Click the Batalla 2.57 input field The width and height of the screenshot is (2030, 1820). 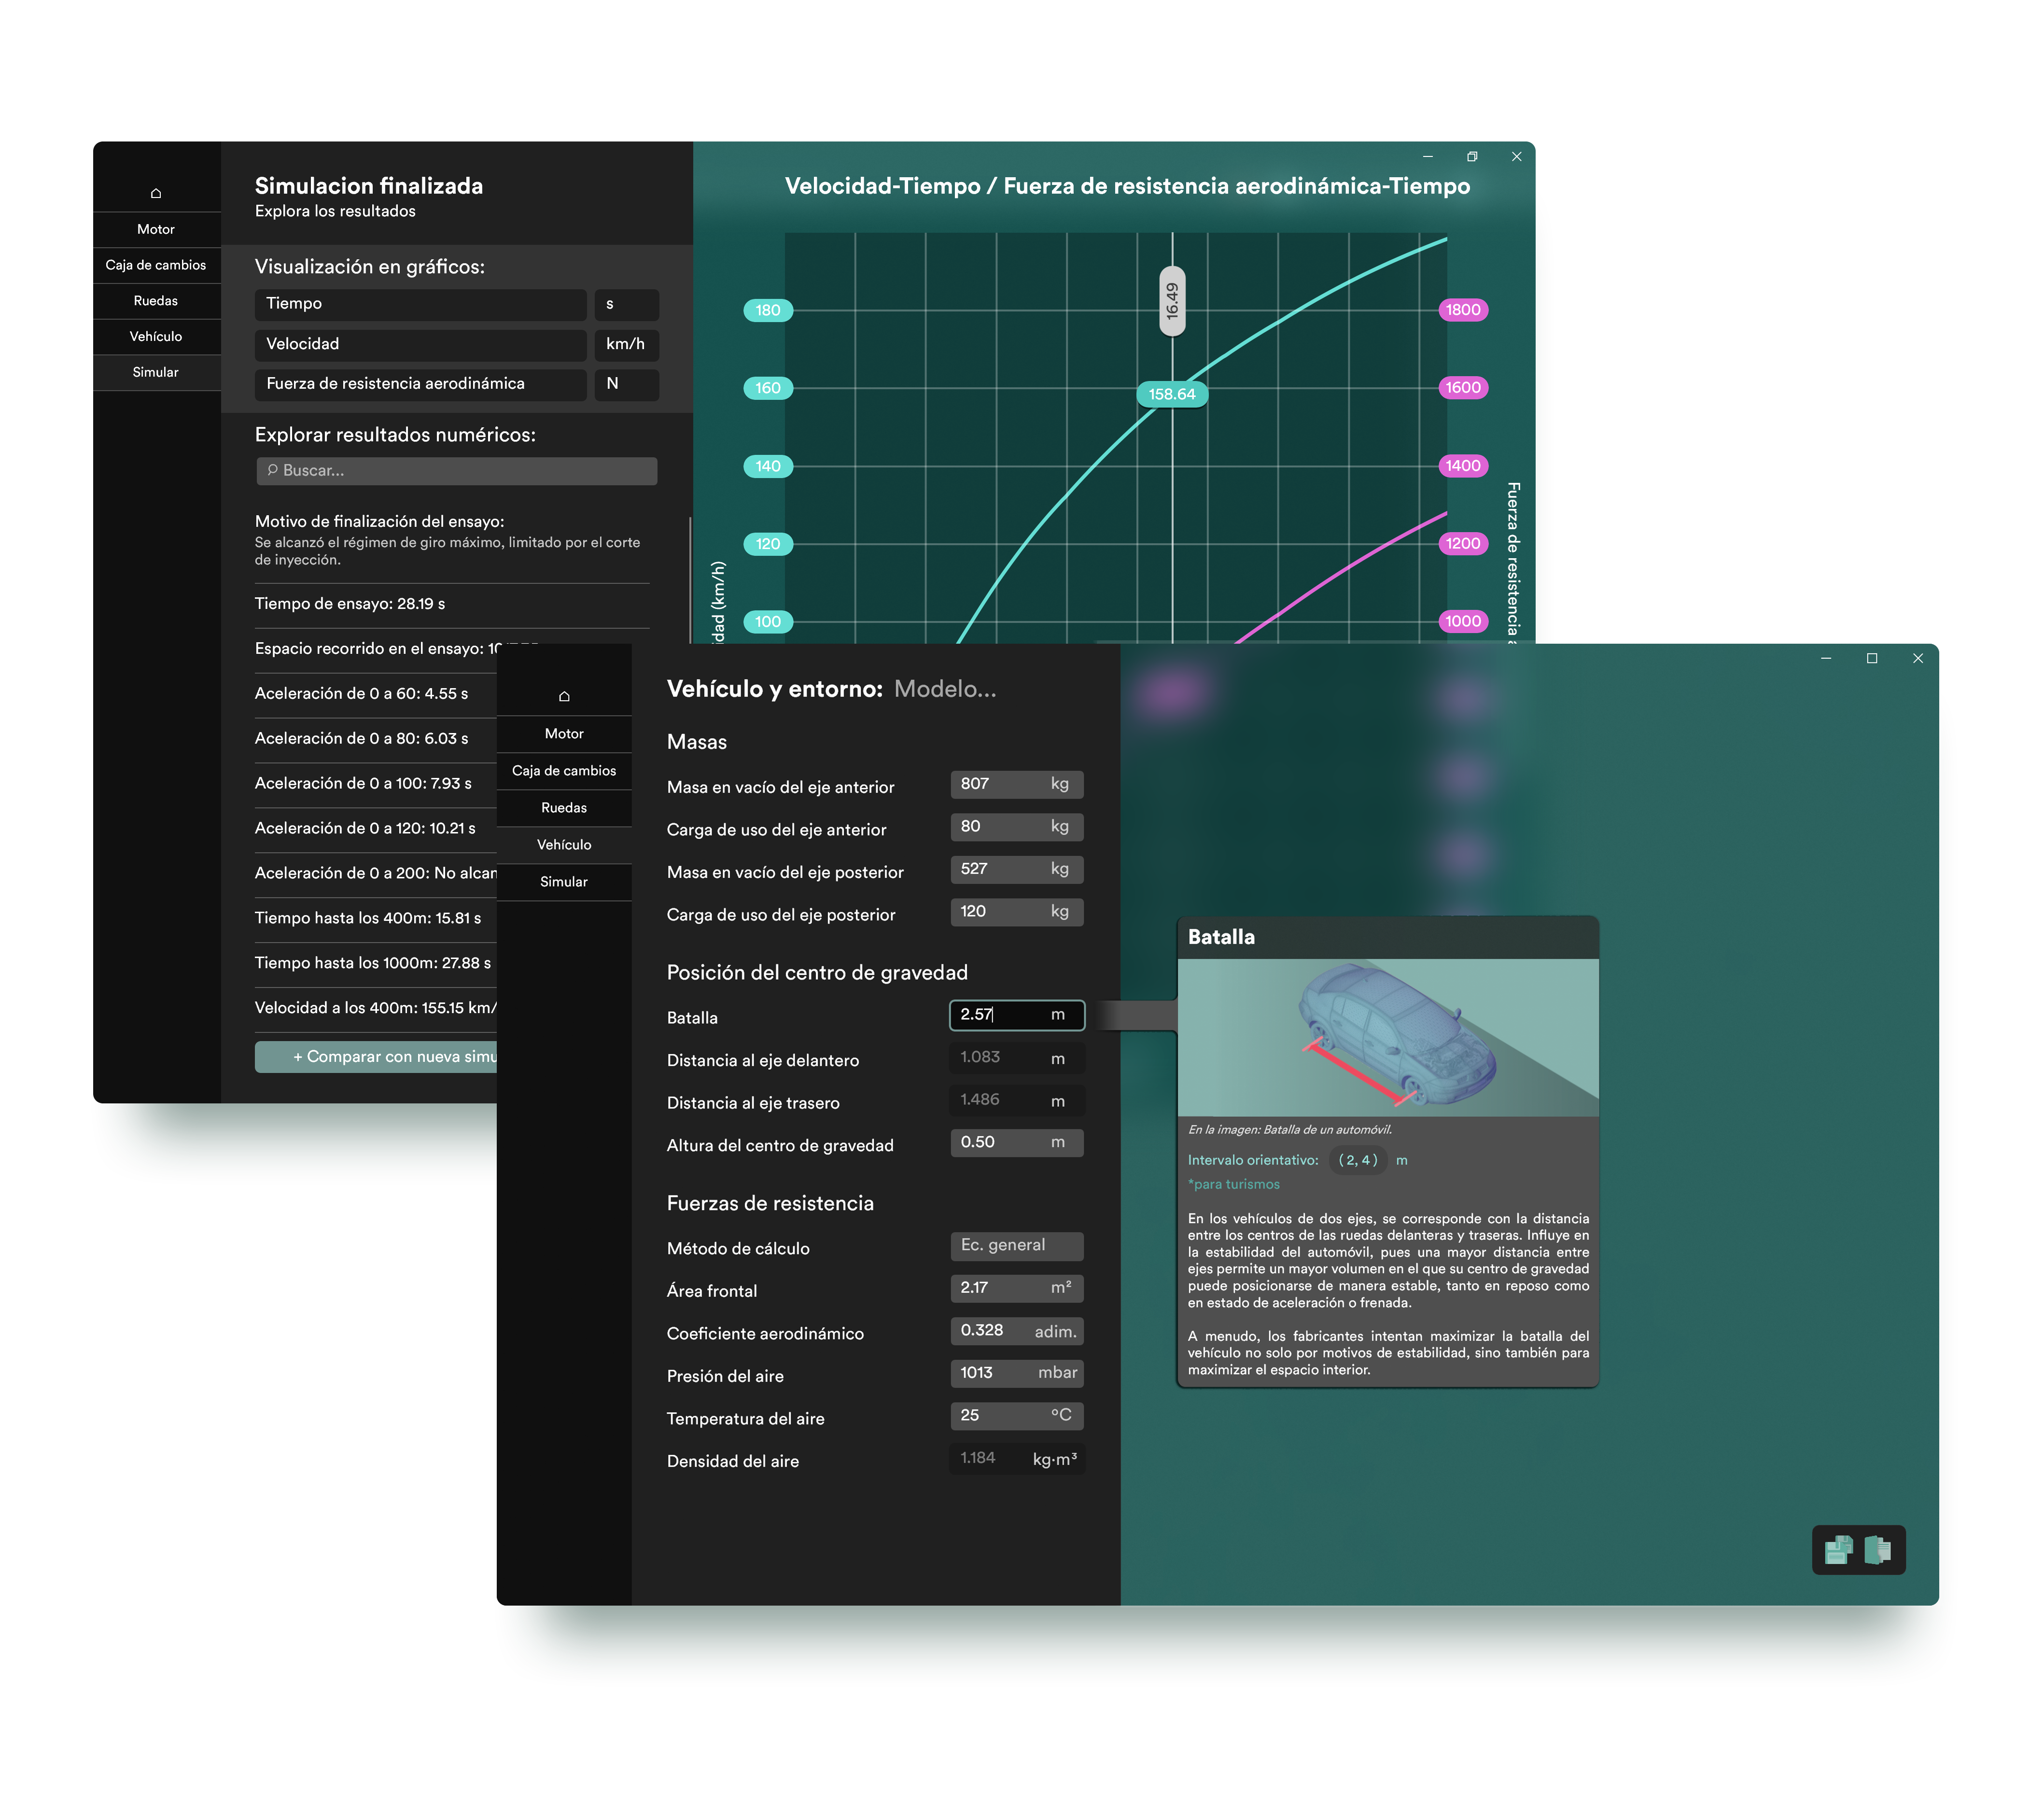coord(1017,1015)
